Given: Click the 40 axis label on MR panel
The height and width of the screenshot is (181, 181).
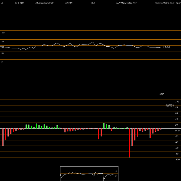Looking at the screenshot, I should 177,119.
